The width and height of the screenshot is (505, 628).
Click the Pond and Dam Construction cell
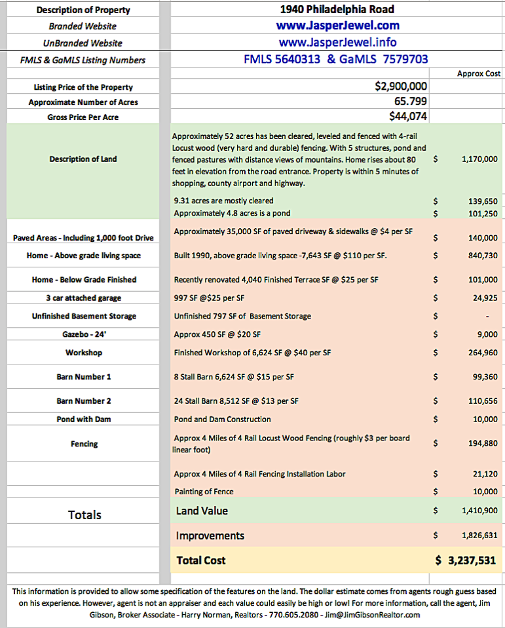coord(222,419)
